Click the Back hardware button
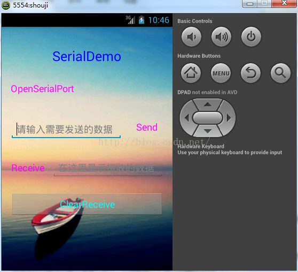This screenshot has height=272, width=298. [x=250, y=73]
